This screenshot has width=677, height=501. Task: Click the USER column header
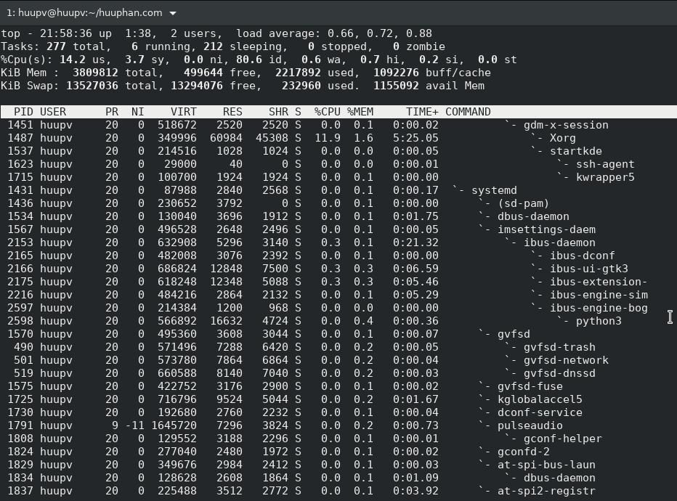(x=53, y=112)
